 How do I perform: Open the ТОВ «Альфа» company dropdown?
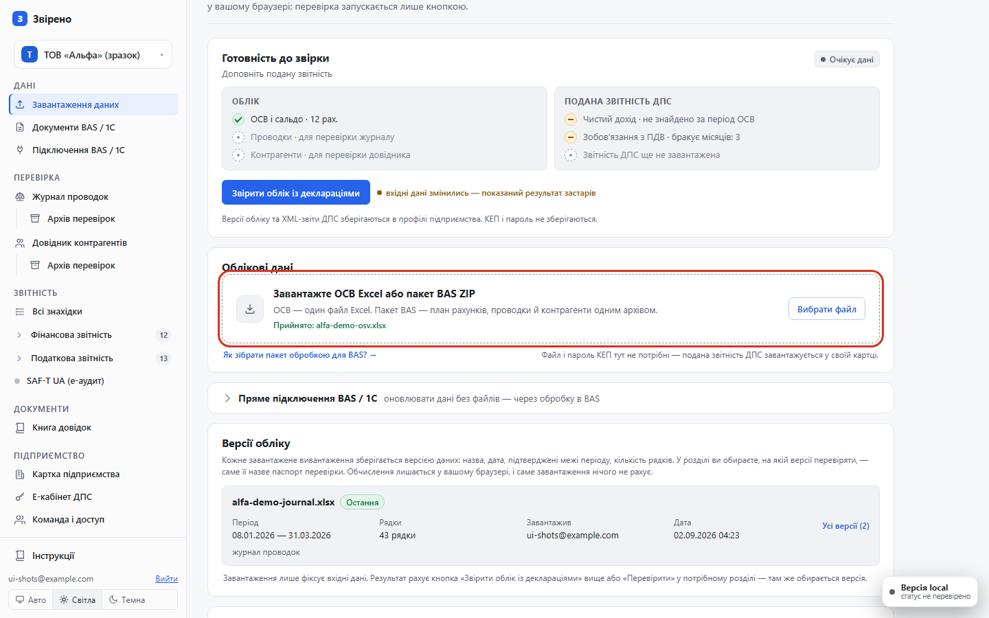click(x=93, y=55)
